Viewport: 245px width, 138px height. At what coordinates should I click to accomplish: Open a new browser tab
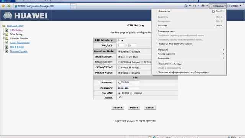(x=73, y=6)
